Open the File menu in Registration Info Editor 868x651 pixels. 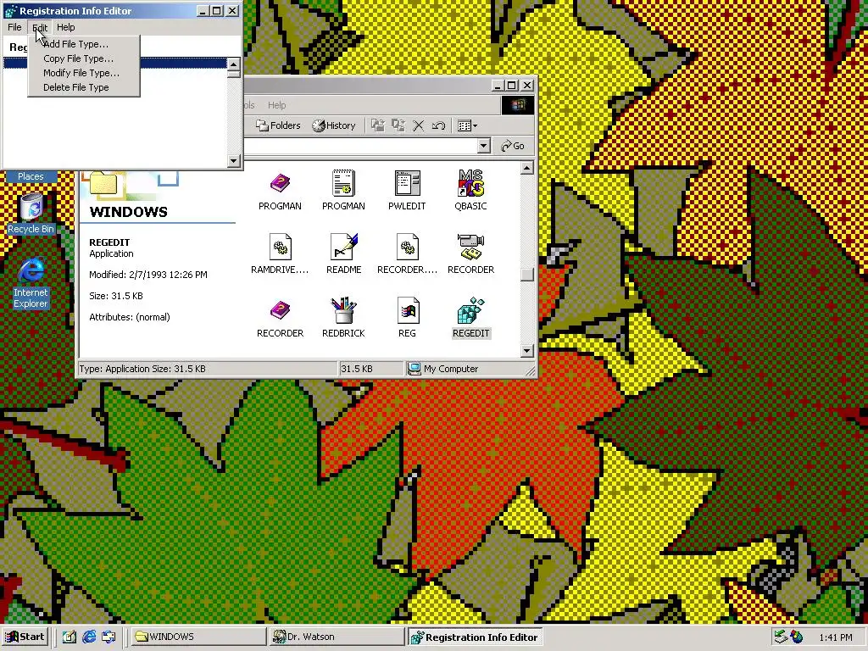tap(14, 27)
